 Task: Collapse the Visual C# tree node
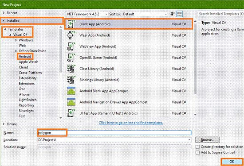[10, 35]
